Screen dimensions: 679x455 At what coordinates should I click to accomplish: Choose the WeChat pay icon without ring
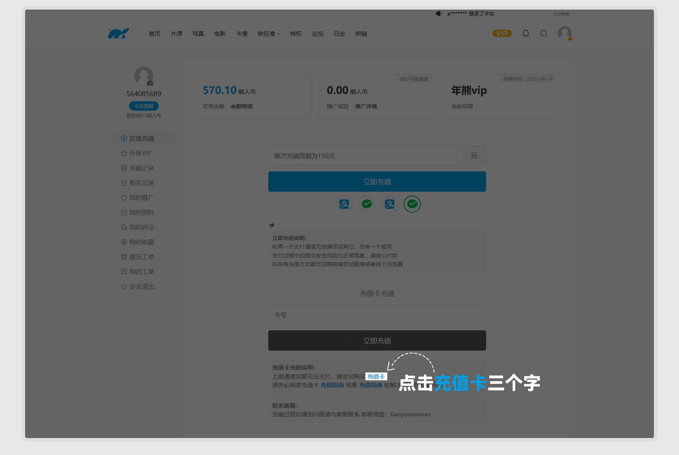[x=367, y=204]
